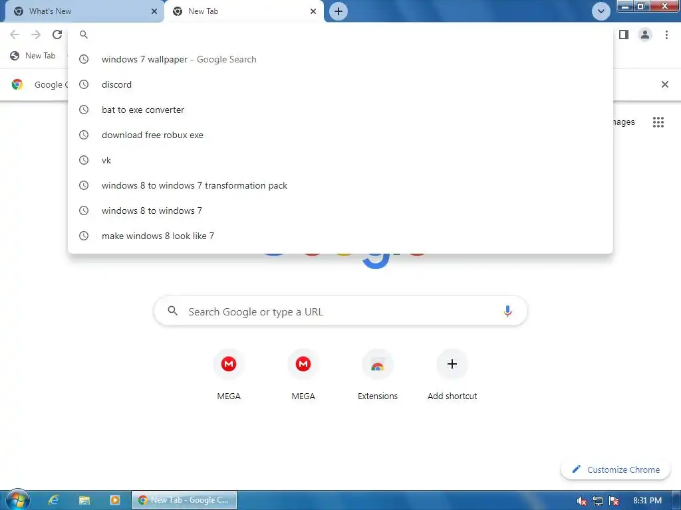This screenshot has height=510, width=681.
Task: Choose the windows 7 wallpaper suggestion
Action: point(340,59)
